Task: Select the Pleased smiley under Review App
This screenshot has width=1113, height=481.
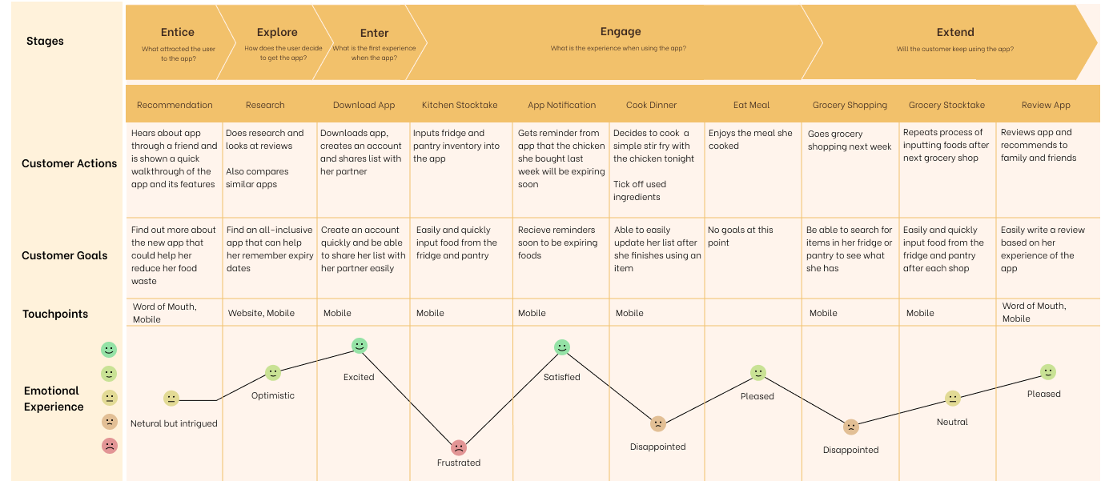Action: point(1048,372)
